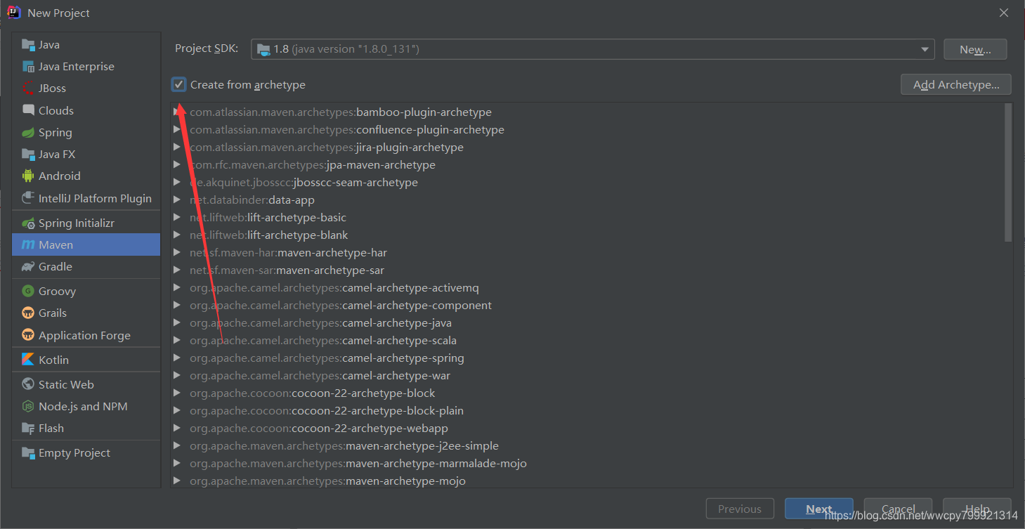The image size is (1025, 529).
Task: Select camel-archetype-spring entry
Action: tap(327, 358)
